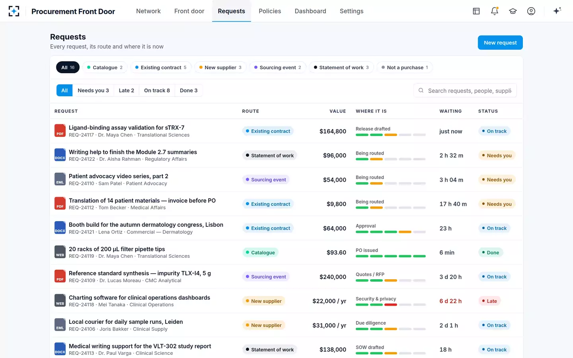Click the DOCX icon for Medical writing support
The height and width of the screenshot is (358, 573).
click(60, 349)
